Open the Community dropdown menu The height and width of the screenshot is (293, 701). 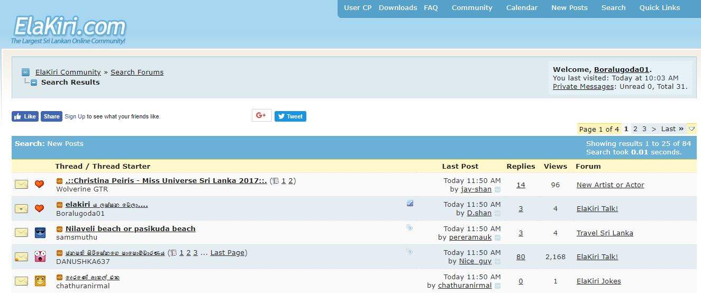click(472, 8)
